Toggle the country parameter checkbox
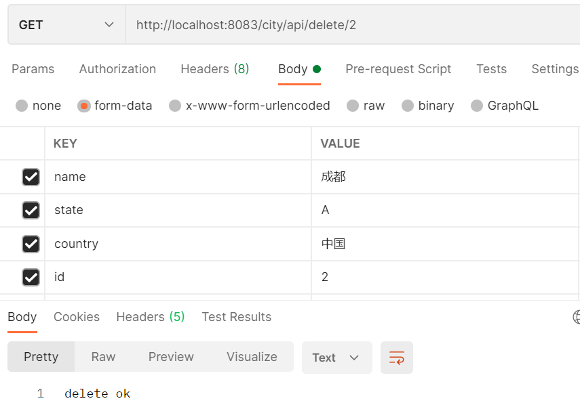The width and height of the screenshot is (580, 405). 31,244
